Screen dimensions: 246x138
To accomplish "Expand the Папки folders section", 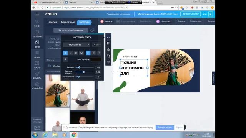I will point(53,60).
